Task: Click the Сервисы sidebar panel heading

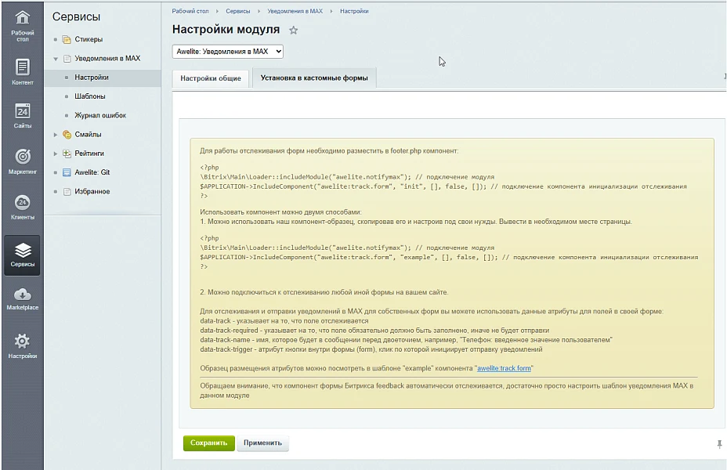Action: [76, 16]
